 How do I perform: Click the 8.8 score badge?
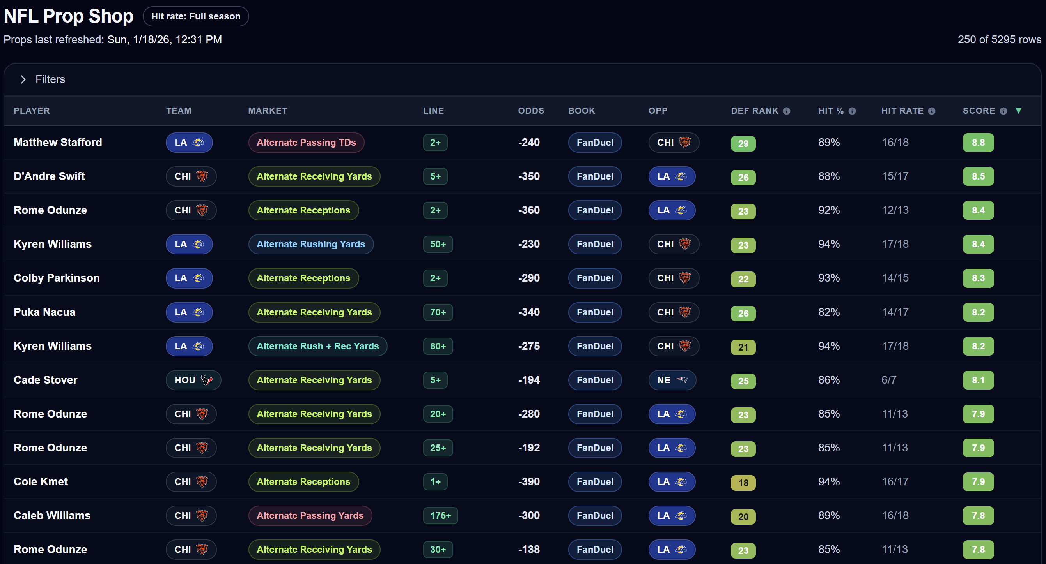tap(978, 143)
